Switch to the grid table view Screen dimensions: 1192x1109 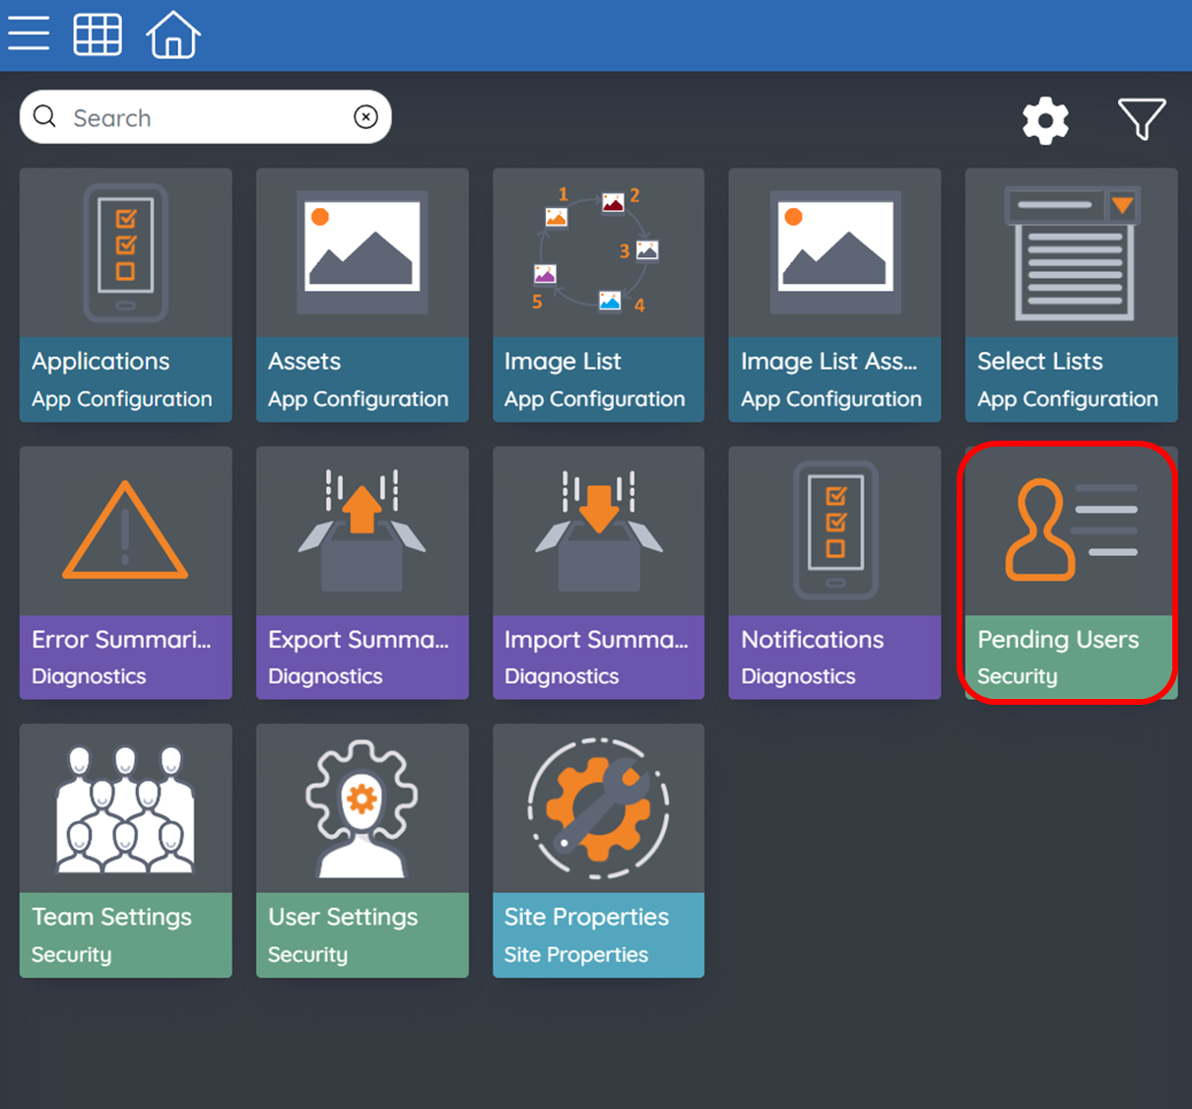pyautogui.click(x=98, y=35)
